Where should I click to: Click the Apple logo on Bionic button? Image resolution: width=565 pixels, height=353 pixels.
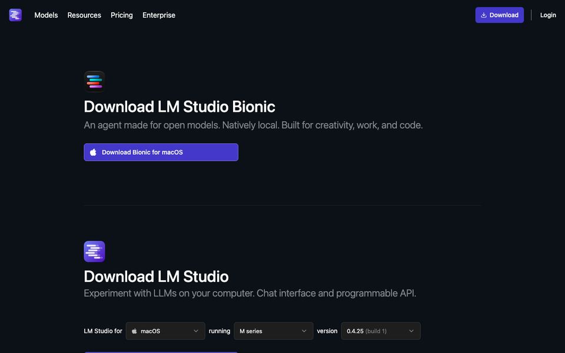93,152
